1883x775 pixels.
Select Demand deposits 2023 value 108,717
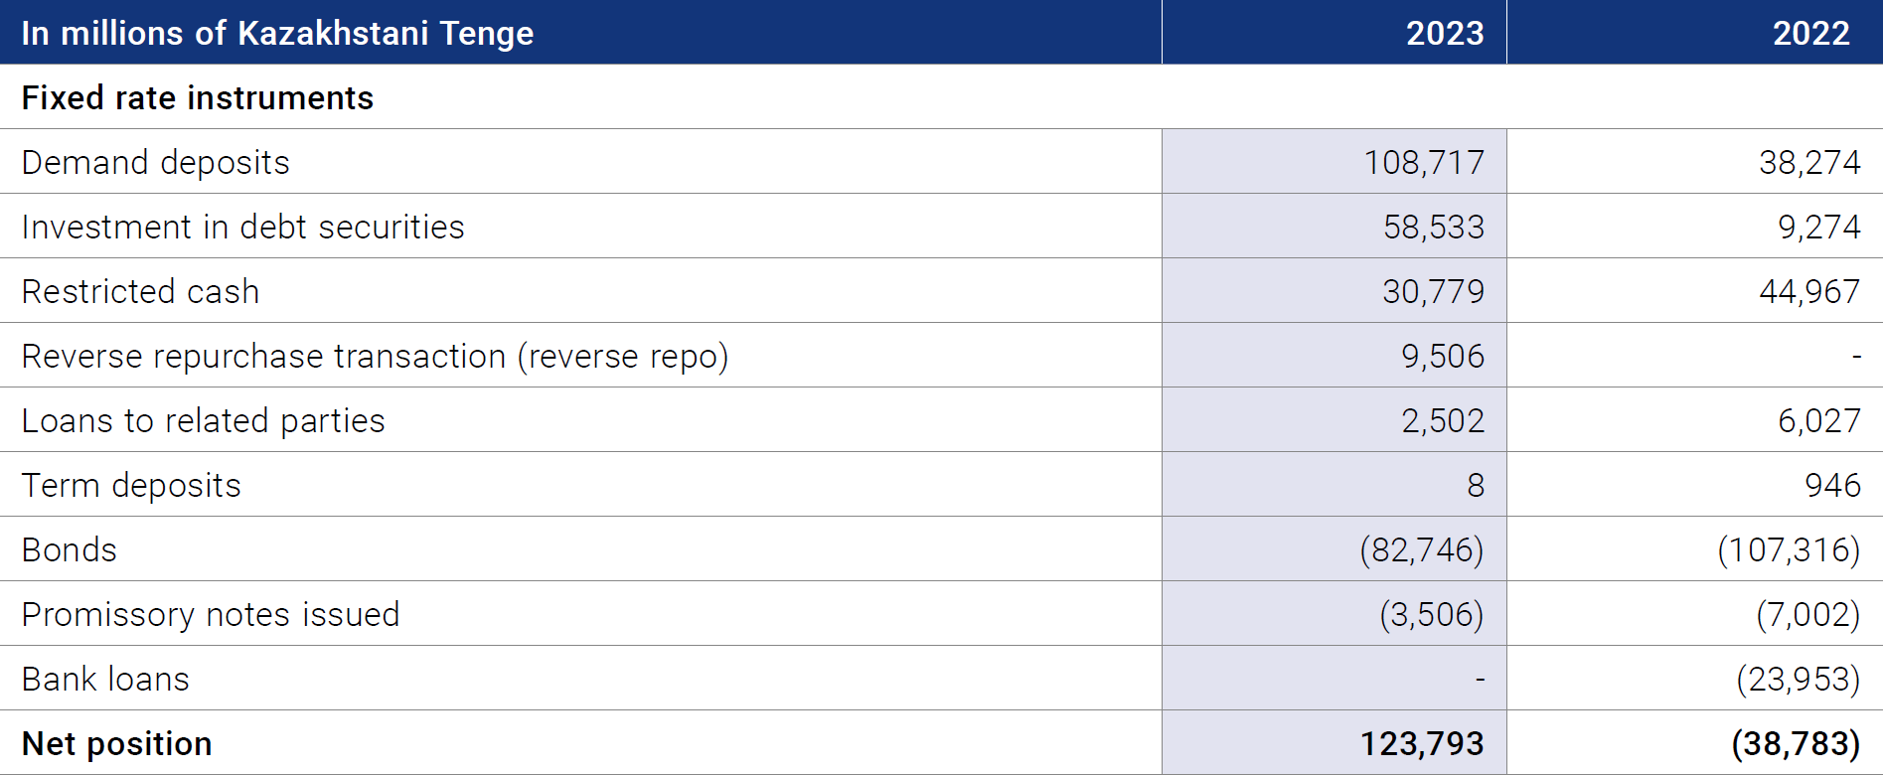pos(1424,162)
